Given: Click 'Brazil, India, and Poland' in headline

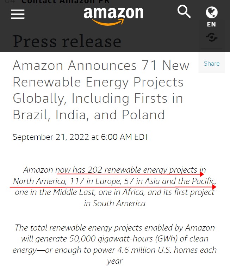Looking at the screenshot, I should pyautogui.click(x=89, y=115).
